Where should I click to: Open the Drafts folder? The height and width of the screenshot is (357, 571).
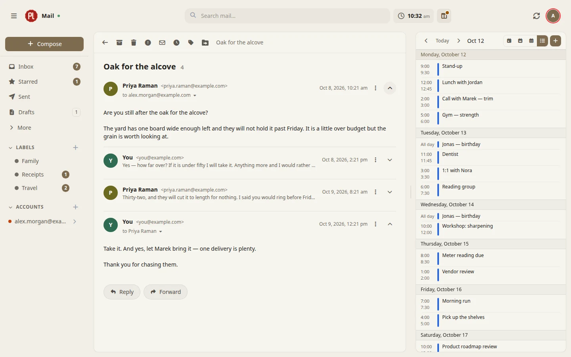tap(44, 112)
